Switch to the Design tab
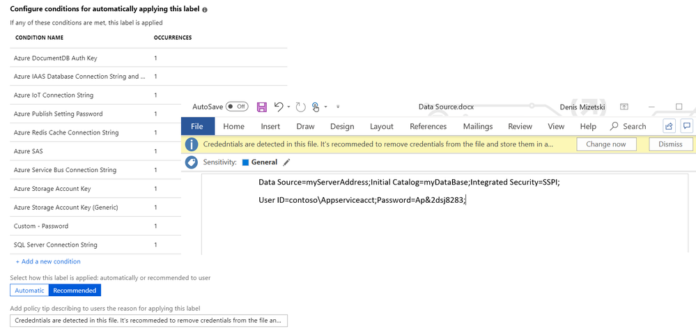 [342, 126]
